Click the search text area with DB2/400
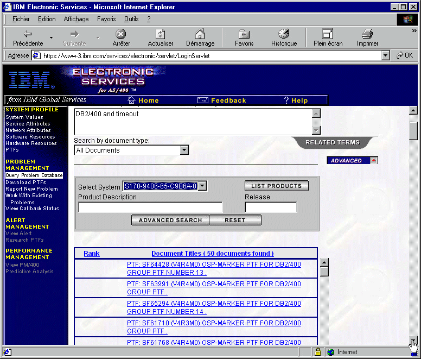This screenshot has width=421, height=359. click(x=193, y=122)
